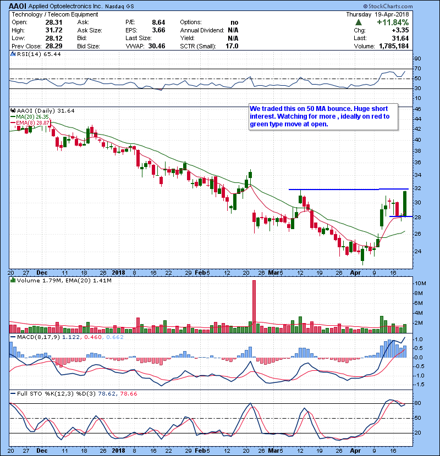Click the RSI indicator icon beside RSI(14)

(13, 54)
